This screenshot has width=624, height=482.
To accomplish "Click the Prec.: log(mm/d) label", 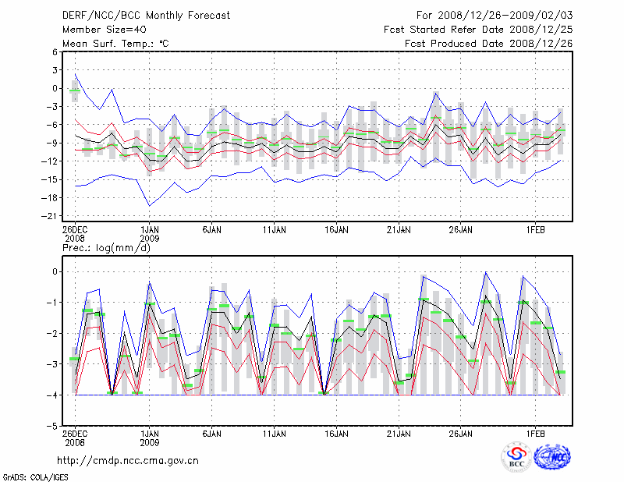I will pos(105,247).
